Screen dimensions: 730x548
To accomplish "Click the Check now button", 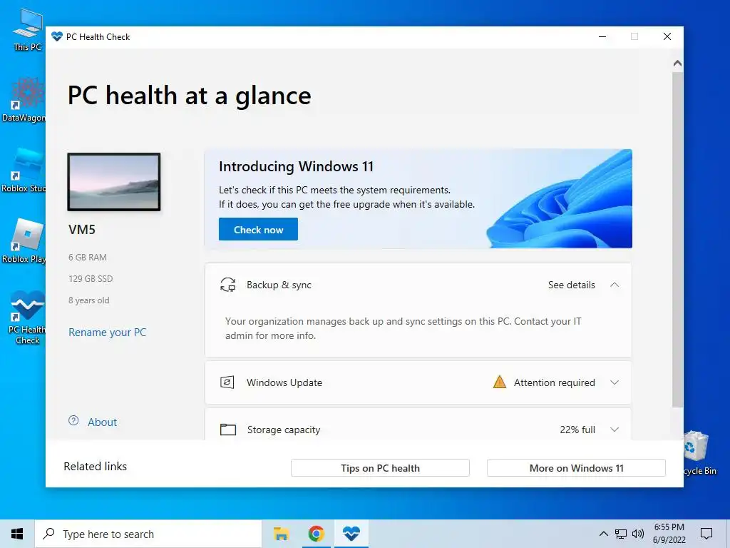I will (x=258, y=229).
